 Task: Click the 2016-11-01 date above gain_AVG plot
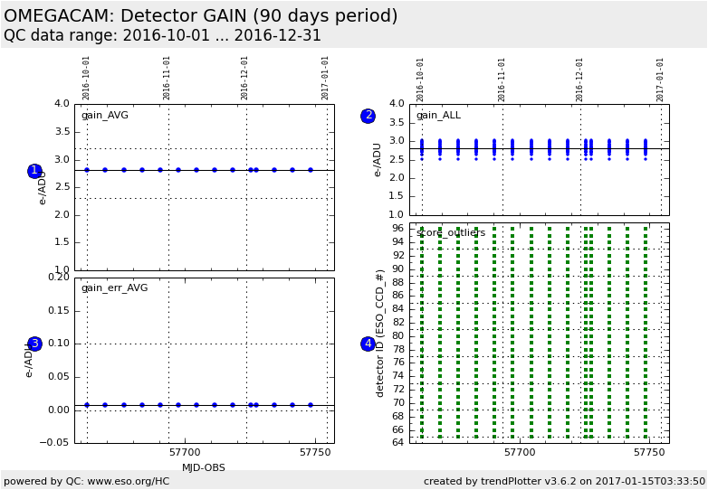pyautogui.click(x=167, y=78)
